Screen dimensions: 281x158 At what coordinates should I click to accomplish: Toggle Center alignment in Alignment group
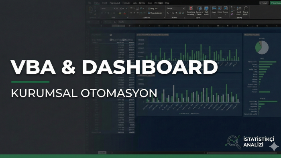(x=134, y=13)
